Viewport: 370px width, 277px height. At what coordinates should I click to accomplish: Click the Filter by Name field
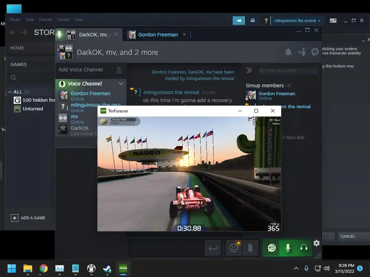point(288,70)
